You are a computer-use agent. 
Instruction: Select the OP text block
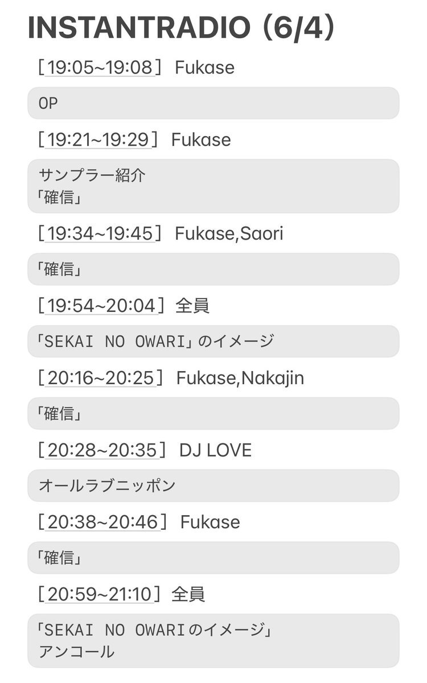pyautogui.click(x=213, y=103)
